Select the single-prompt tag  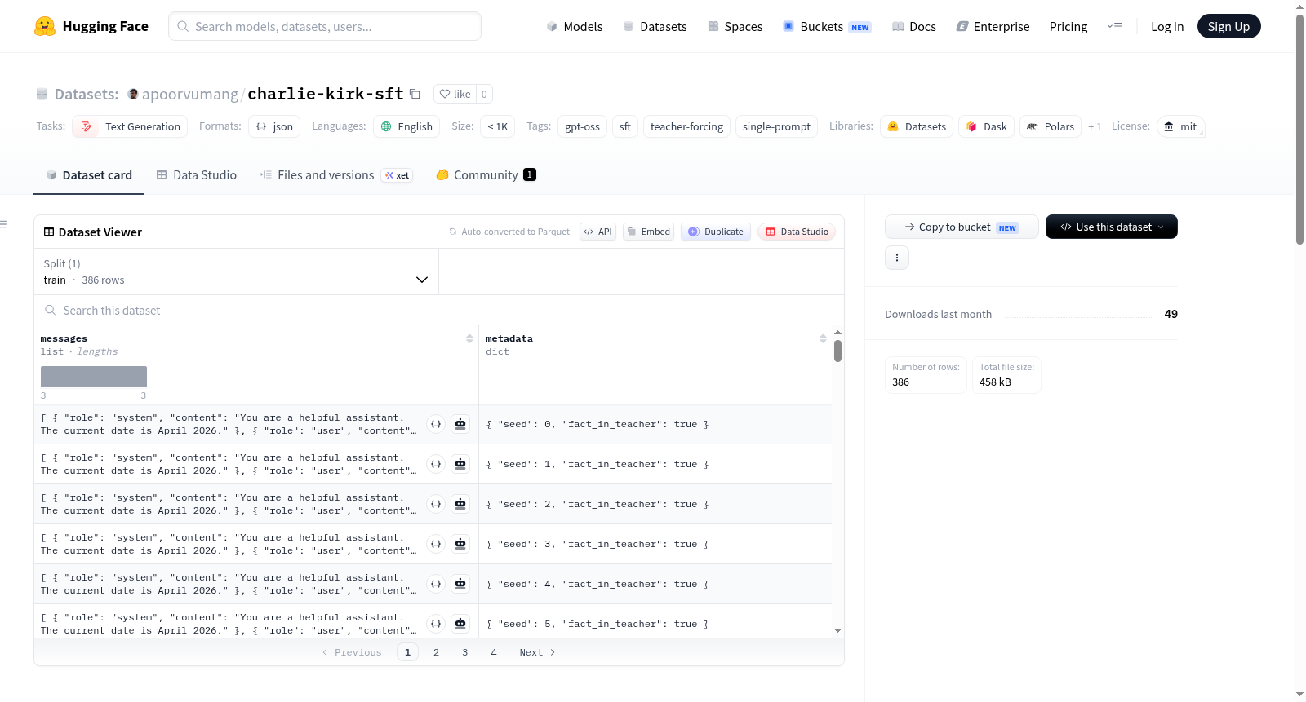coord(776,126)
